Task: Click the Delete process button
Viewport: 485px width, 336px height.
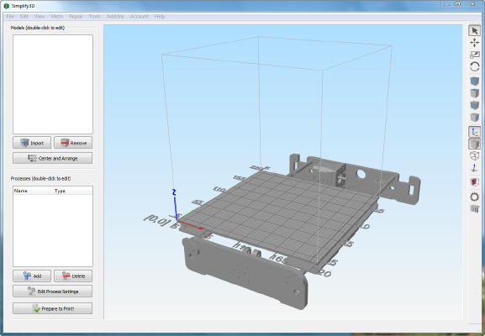Action: [x=73, y=276]
